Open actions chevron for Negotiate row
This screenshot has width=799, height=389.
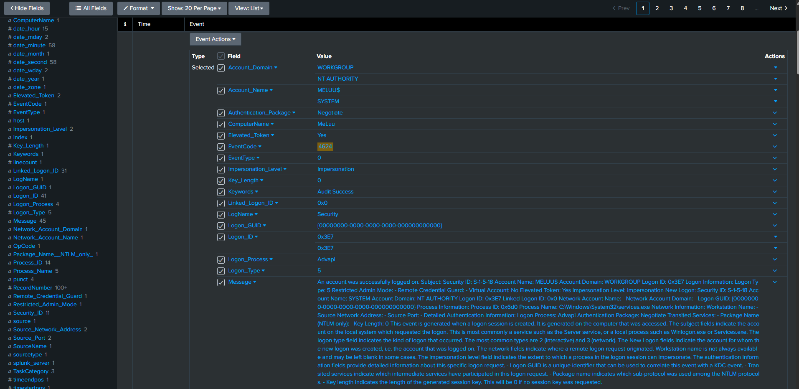click(775, 113)
